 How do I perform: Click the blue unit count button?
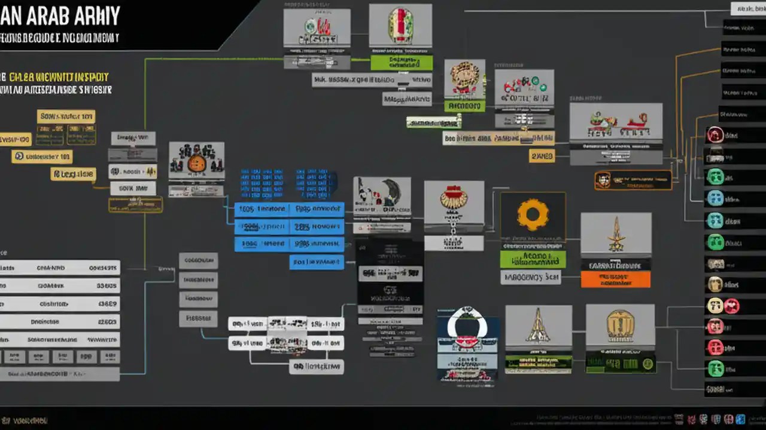click(x=264, y=208)
